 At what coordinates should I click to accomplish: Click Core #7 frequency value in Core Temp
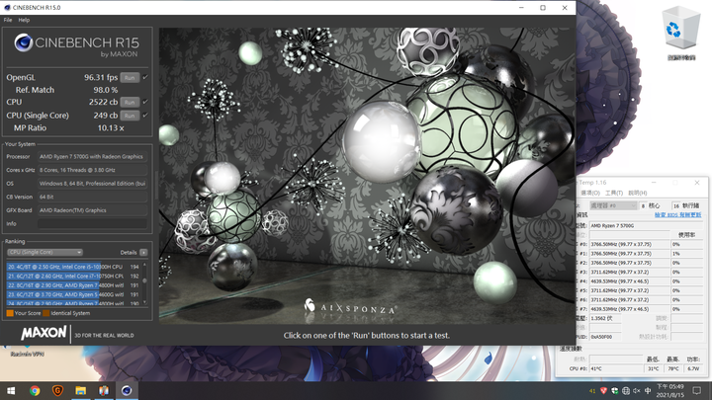tap(629, 309)
